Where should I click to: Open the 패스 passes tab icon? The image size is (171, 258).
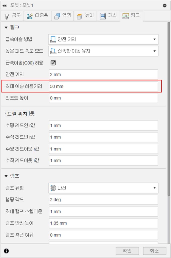click(x=103, y=16)
